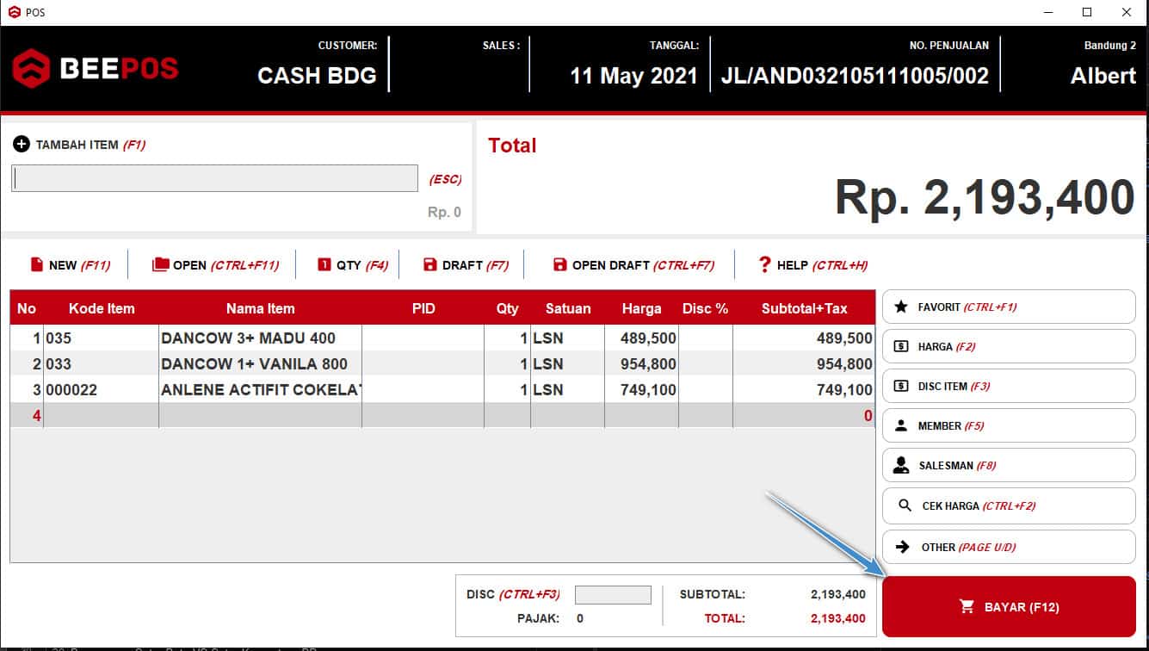This screenshot has width=1149, height=651.
Task: Click item code 000022 cell
Action: pyautogui.click(x=102, y=389)
